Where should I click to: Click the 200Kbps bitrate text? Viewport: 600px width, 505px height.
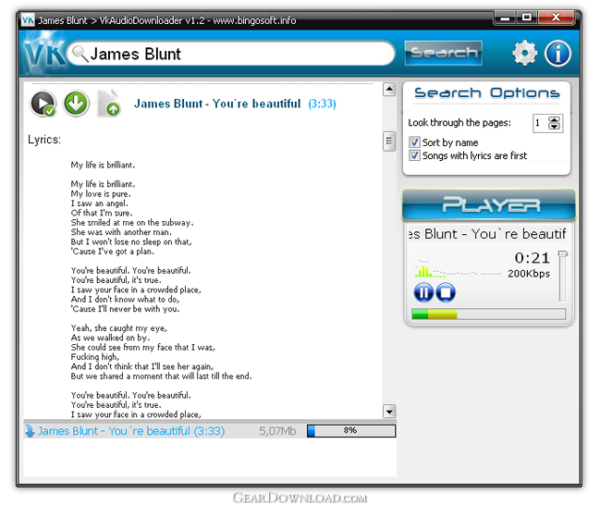coord(529,274)
